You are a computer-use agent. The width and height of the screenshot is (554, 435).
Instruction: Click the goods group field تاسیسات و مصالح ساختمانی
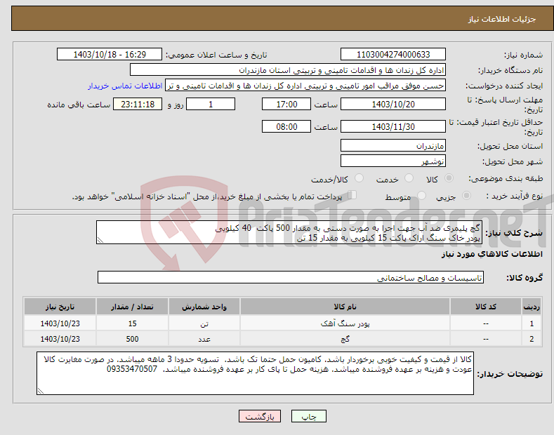point(291,278)
